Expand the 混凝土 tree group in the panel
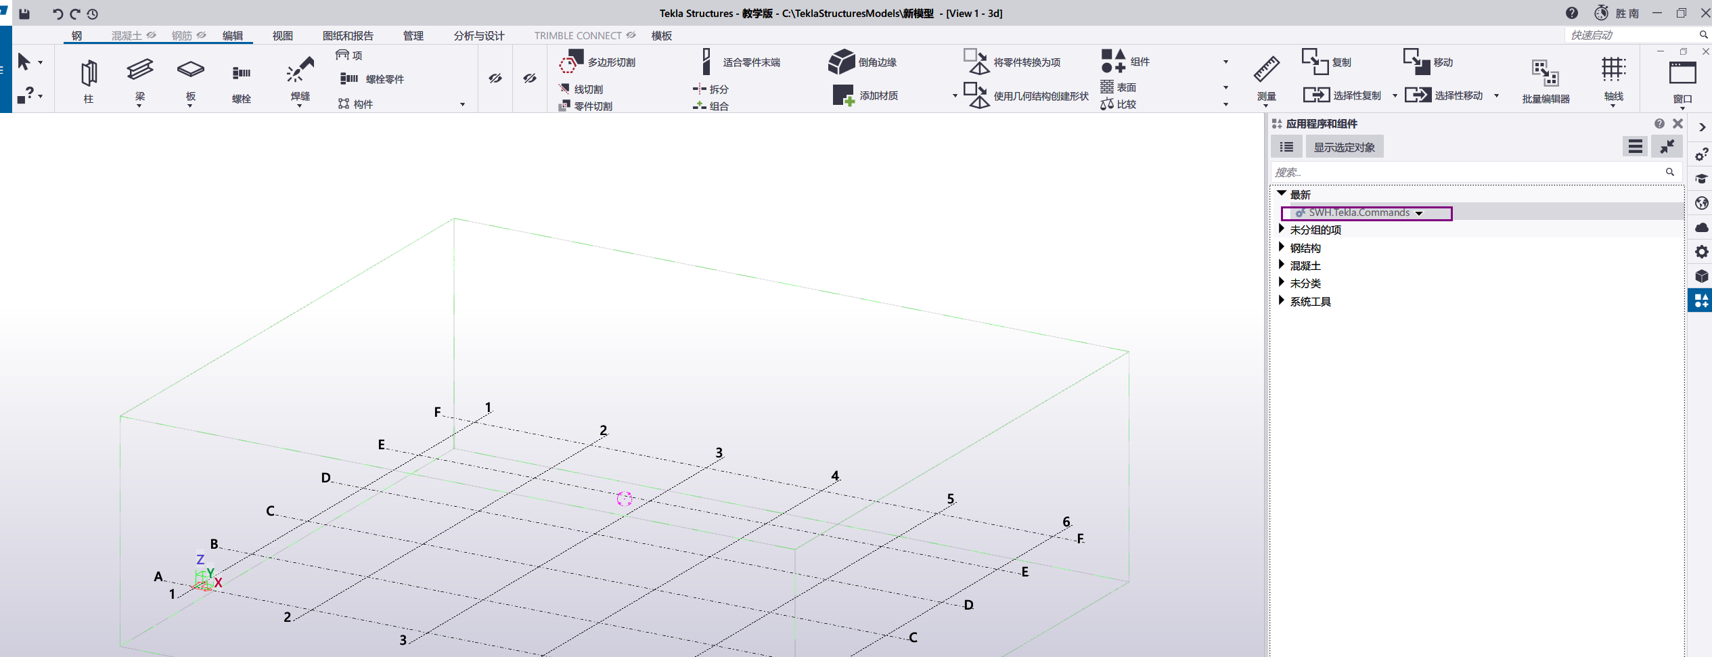Image resolution: width=1712 pixels, height=657 pixels. pyautogui.click(x=1281, y=265)
